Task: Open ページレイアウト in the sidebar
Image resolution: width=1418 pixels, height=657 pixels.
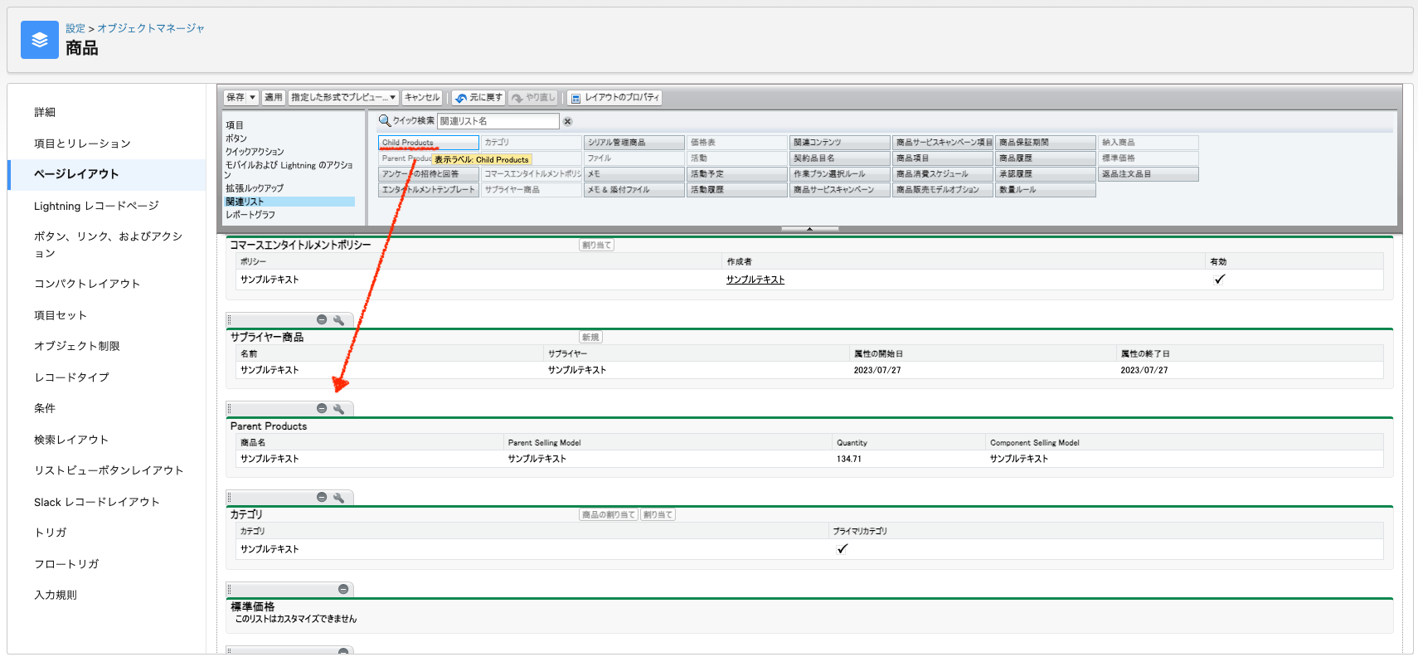Action: (76, 174)
